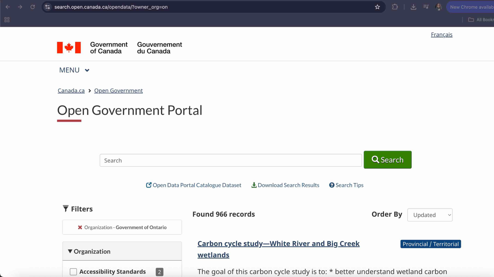This screenshot has height=277, width=494.
Task: Click Download Search Results link
Action: point(285,185)
